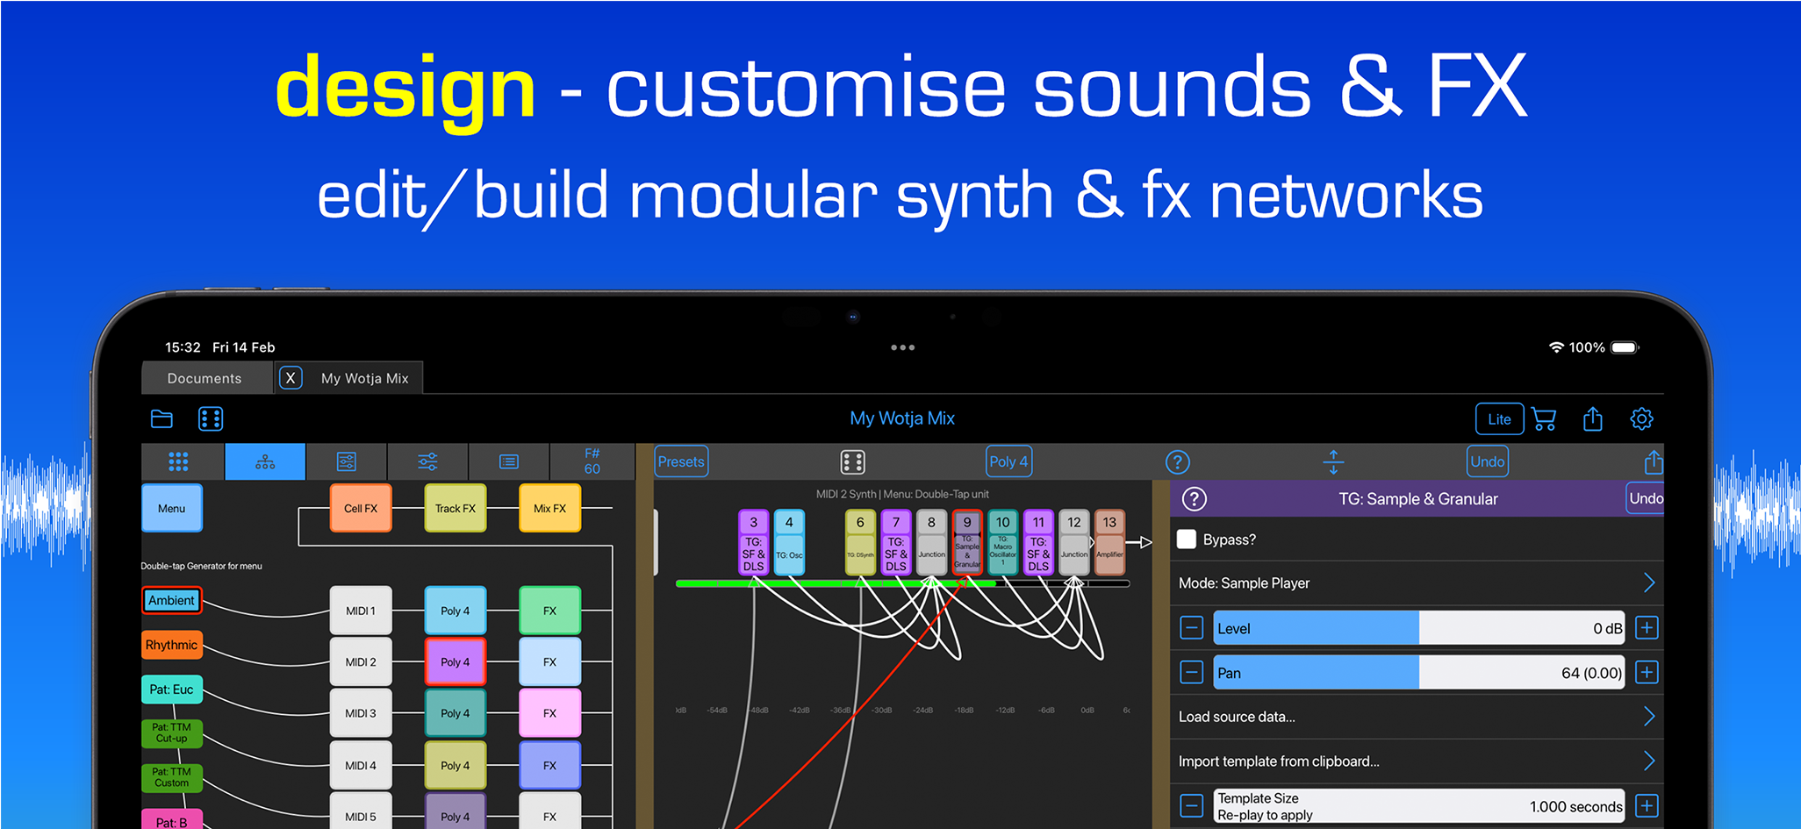Increase Pan with the plus stepper
This screenshot has width=1801, height=829.
(x=1647, y=673)
